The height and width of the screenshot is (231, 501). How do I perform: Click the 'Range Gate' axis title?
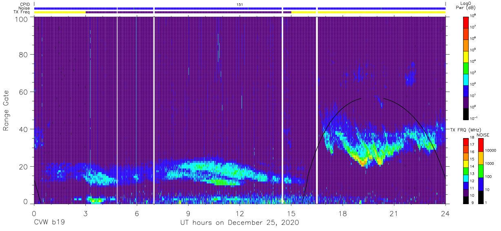point(6,110)
